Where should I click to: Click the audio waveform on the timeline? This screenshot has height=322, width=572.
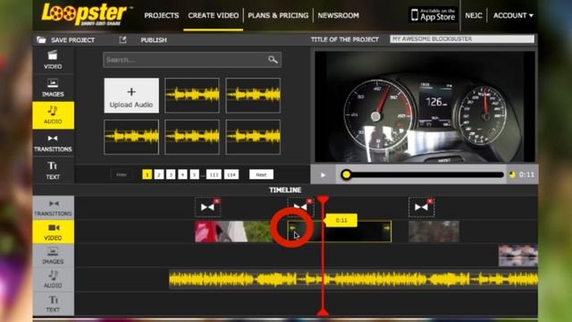353,280
